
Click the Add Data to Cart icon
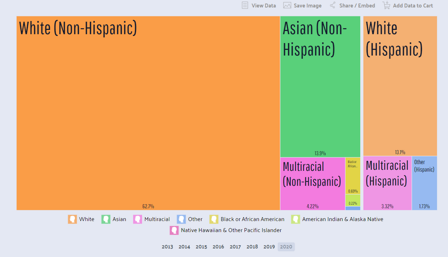[386, 5]
